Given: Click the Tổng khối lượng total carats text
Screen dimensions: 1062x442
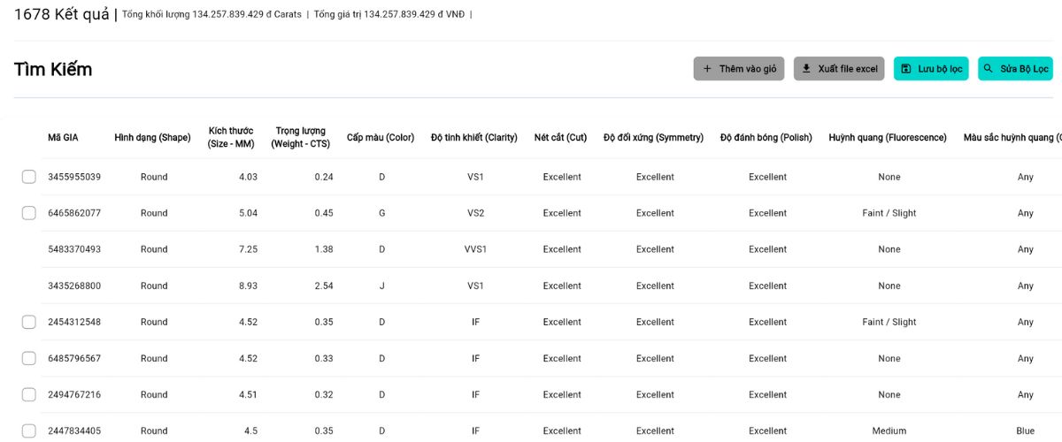Looking at the screenshot, I should tap(212, 14).
